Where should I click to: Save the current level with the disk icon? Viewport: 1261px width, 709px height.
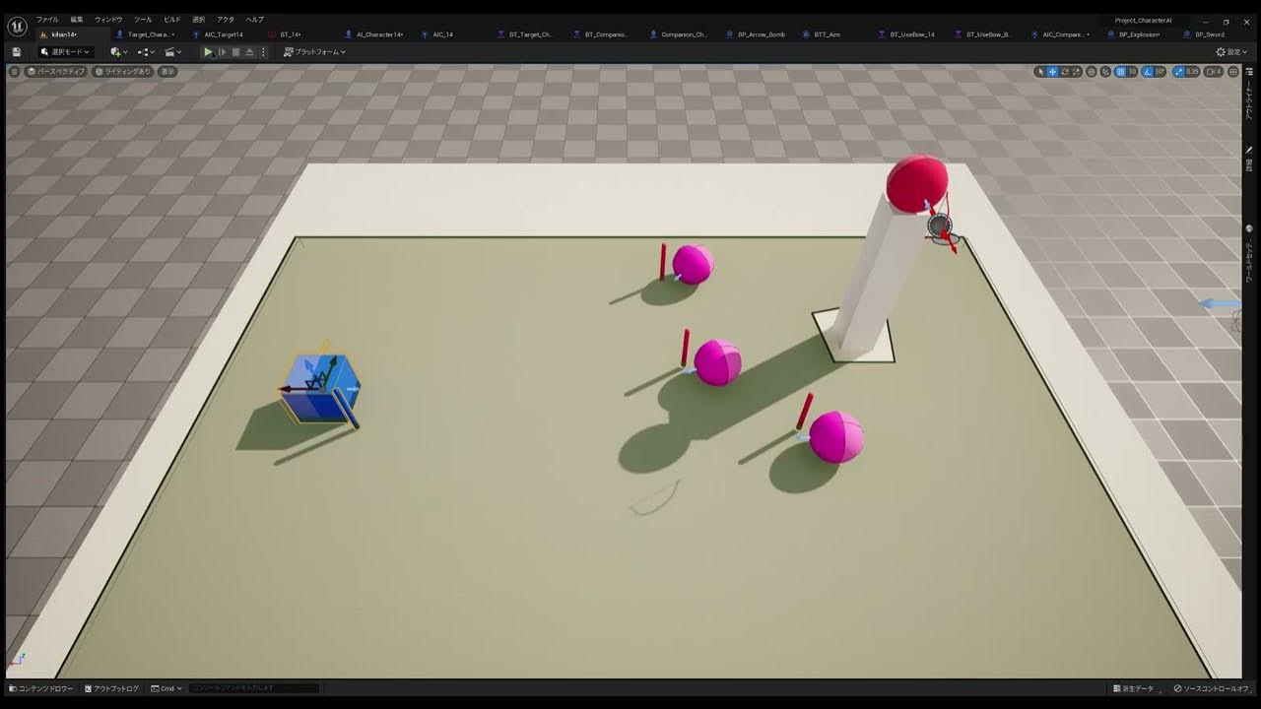[x=17, y=52]
